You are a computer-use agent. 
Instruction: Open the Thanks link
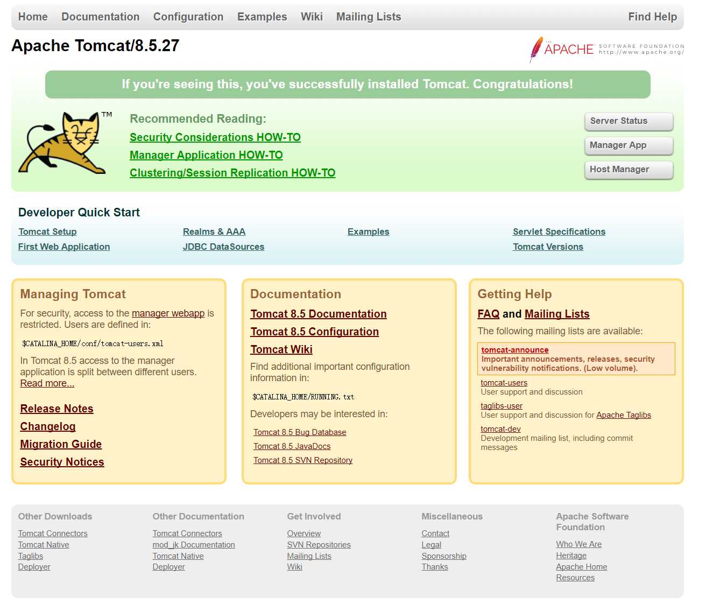coord(435,567)
